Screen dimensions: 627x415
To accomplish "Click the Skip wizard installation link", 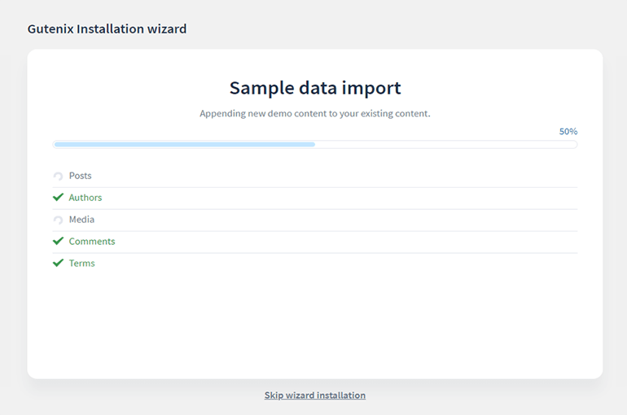I will click(314, 395).
